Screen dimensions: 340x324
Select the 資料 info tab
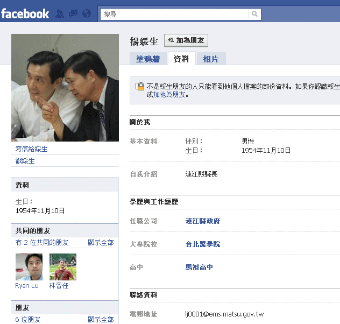tap(181, 59)
